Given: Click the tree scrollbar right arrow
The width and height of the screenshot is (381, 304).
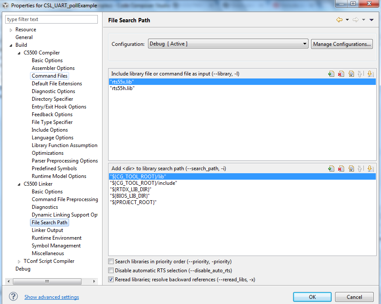Looking at the screenshot, I should click(x=94, y=281).
